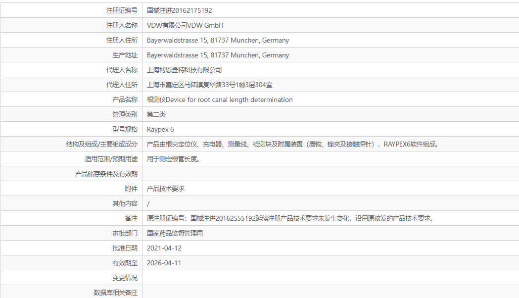Click the 代理人名称 label
The height and width of the screenshot is (298, 519).
pos(122,70)
